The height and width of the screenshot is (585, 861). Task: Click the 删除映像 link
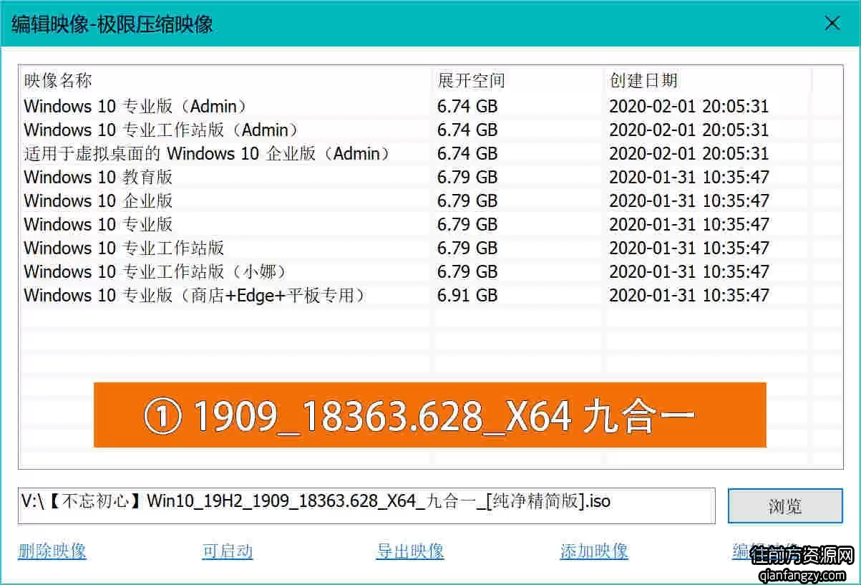click(x=52, y=551)
